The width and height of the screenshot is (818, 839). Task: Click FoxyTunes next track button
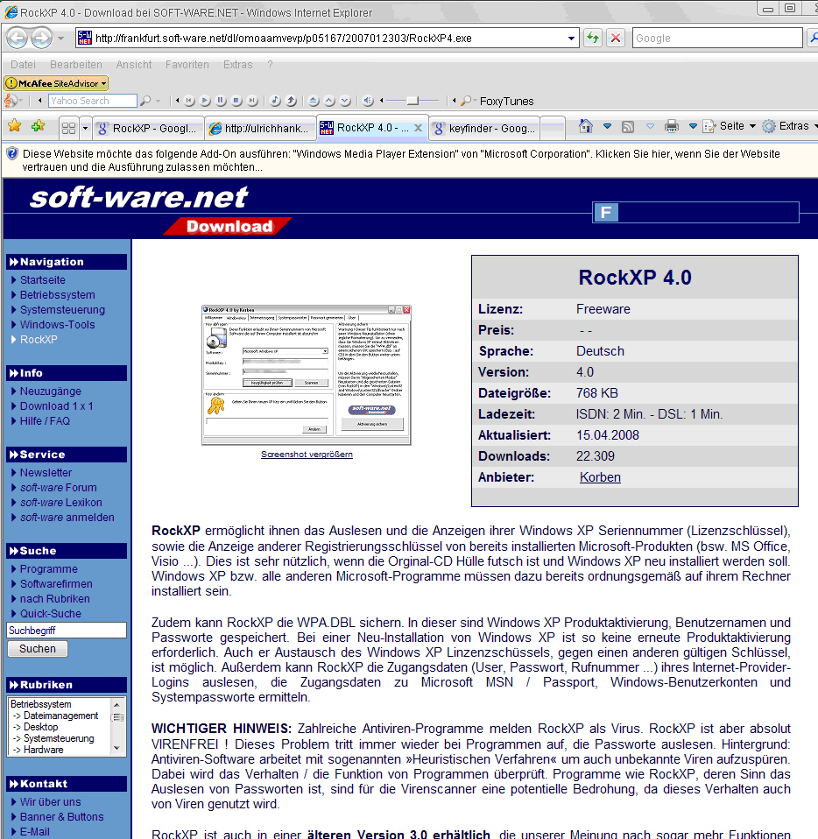[x=252, y=101]
